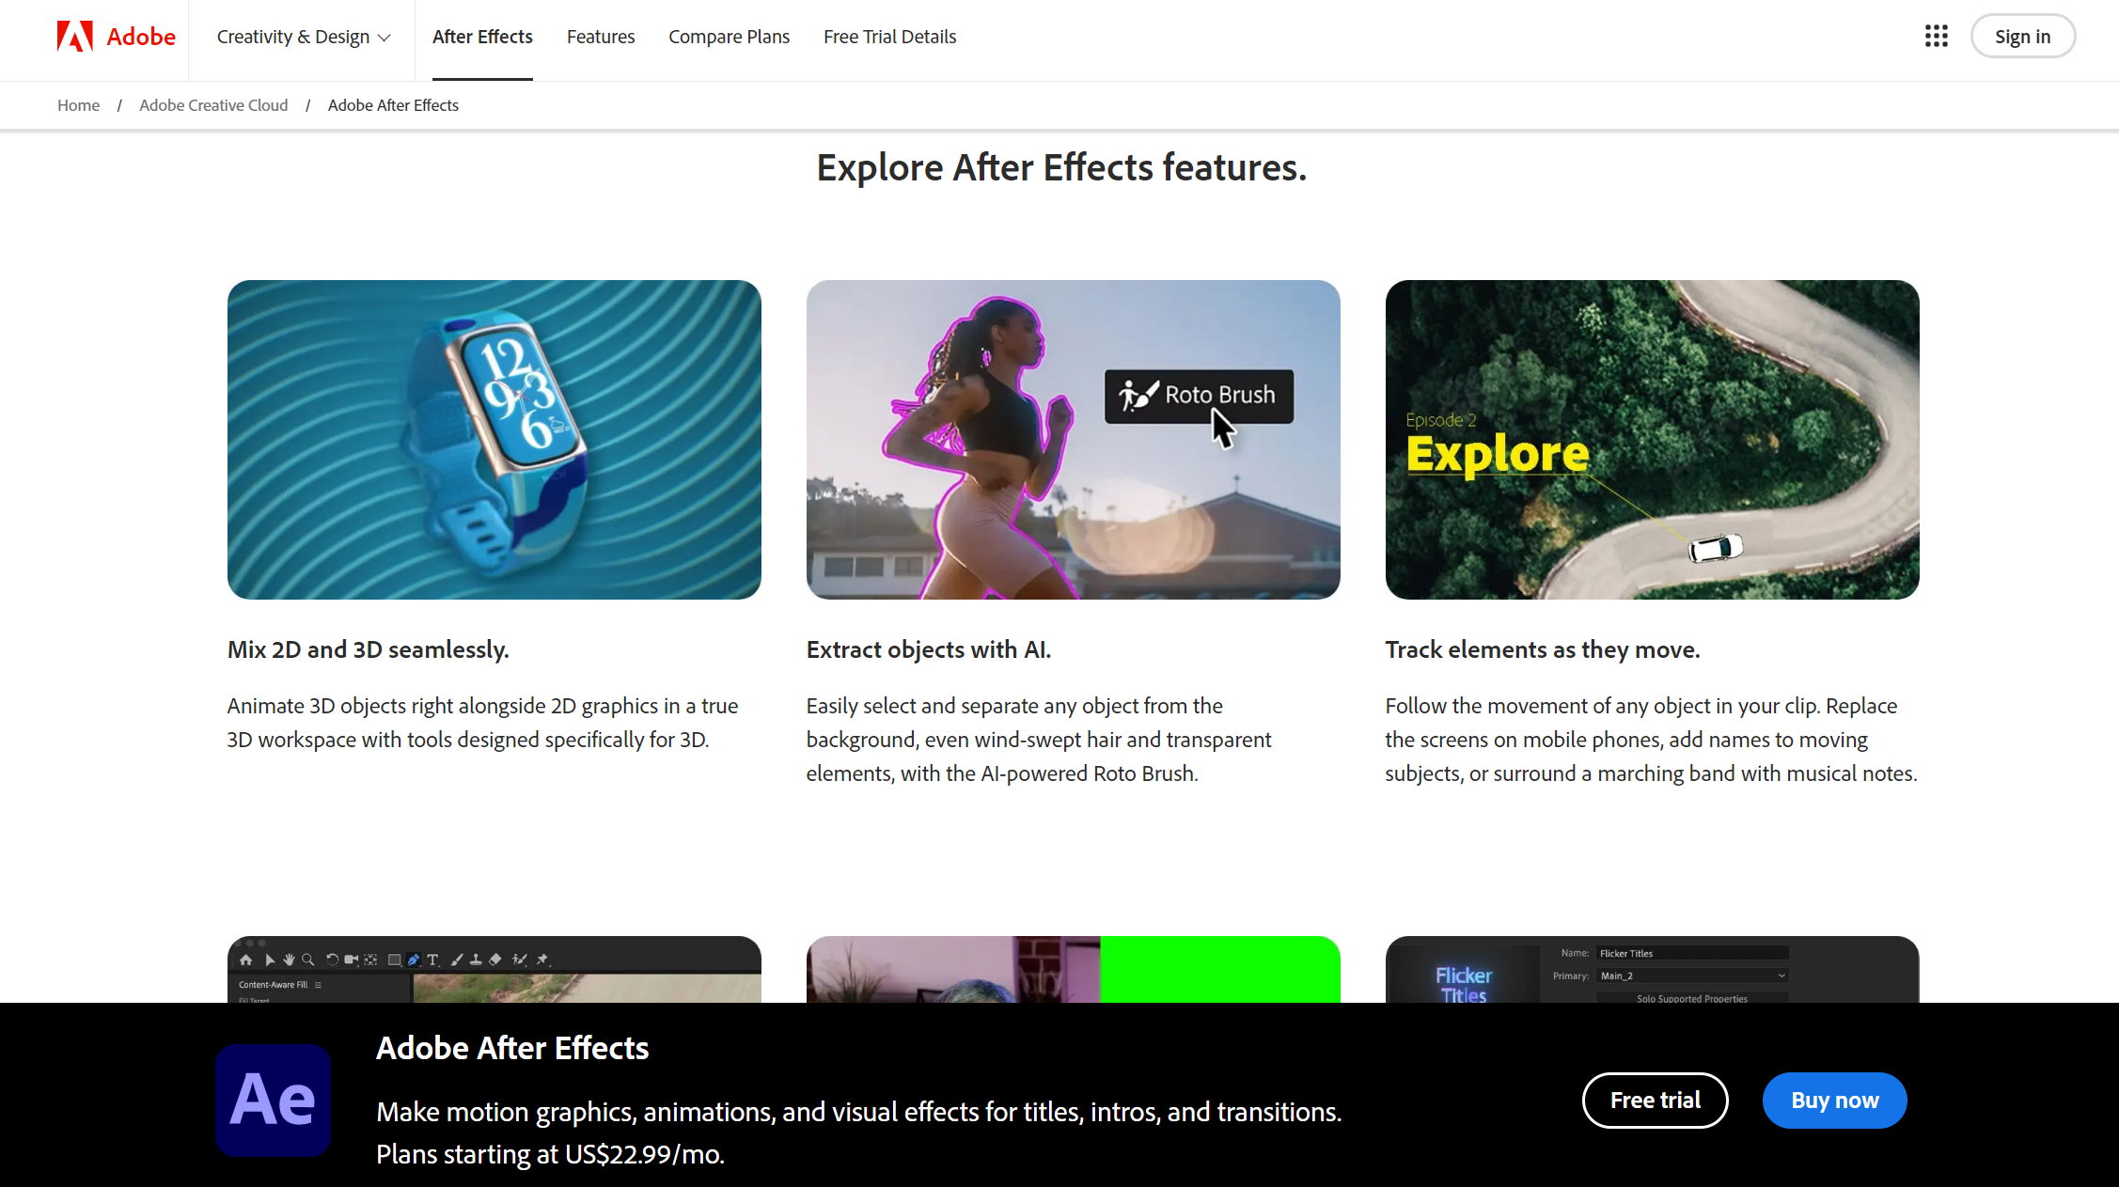This screenshot has height=1187, width=2119.
Task: Open the Primary Main_2 dropdown in thumbnail
Action: coord(1692,976)
